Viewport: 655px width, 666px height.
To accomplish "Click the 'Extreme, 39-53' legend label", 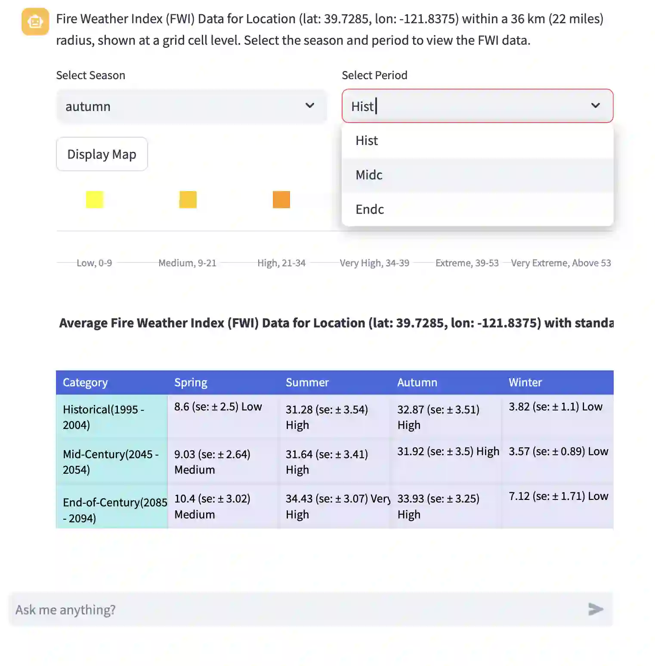I will tap(467, 263).
